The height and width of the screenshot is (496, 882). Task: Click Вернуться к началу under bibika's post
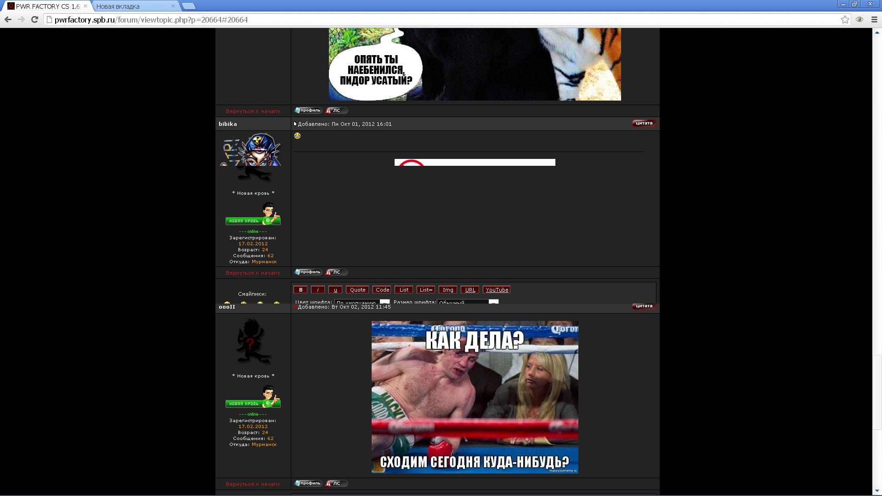[x=253, y=273]
